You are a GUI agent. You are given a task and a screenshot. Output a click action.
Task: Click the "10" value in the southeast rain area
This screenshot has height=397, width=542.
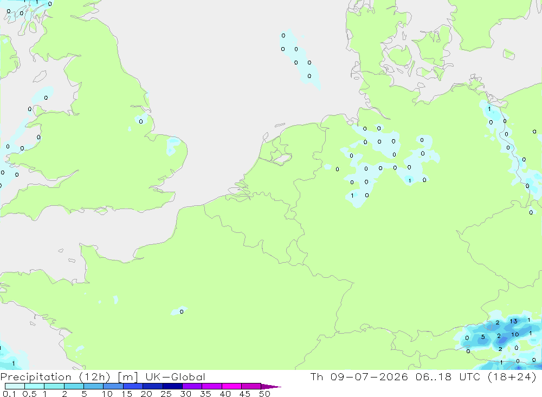click(x=515, y=334)
